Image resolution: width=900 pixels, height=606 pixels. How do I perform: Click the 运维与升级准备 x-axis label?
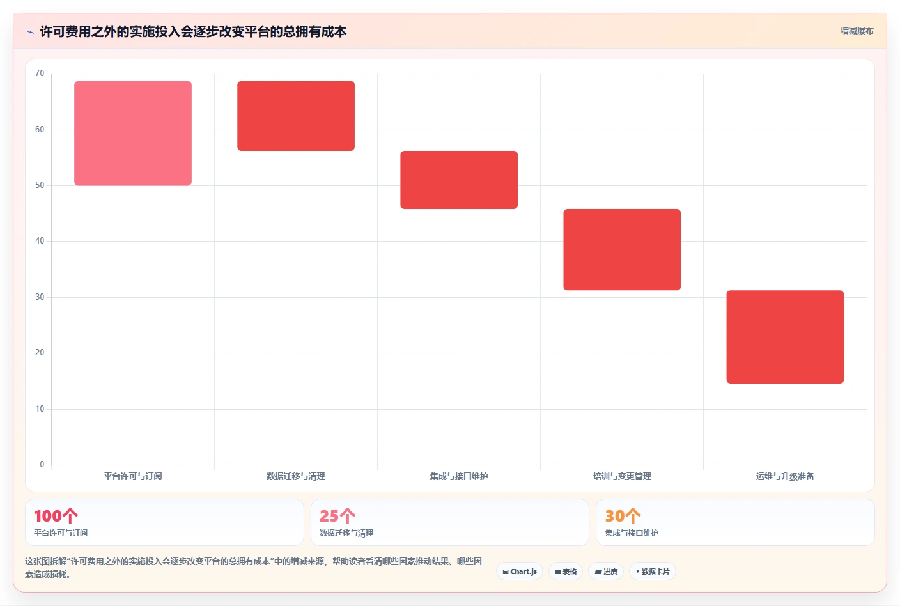tap(785, 476)
